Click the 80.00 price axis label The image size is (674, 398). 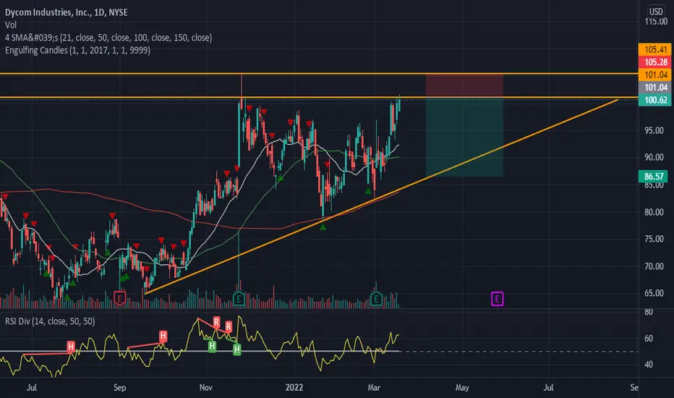tap(654, 212)
